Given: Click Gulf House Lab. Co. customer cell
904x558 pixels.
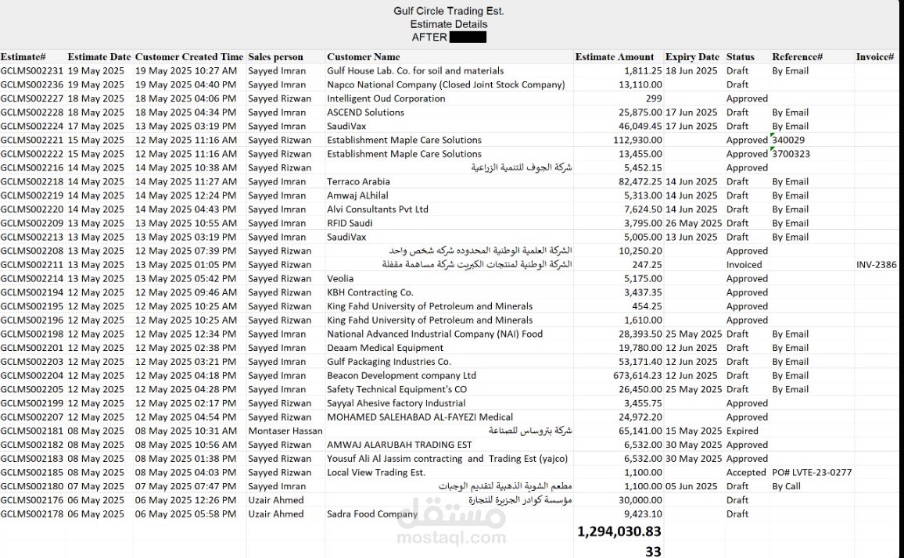Looking at the screenshot, I should click(415, 71).
